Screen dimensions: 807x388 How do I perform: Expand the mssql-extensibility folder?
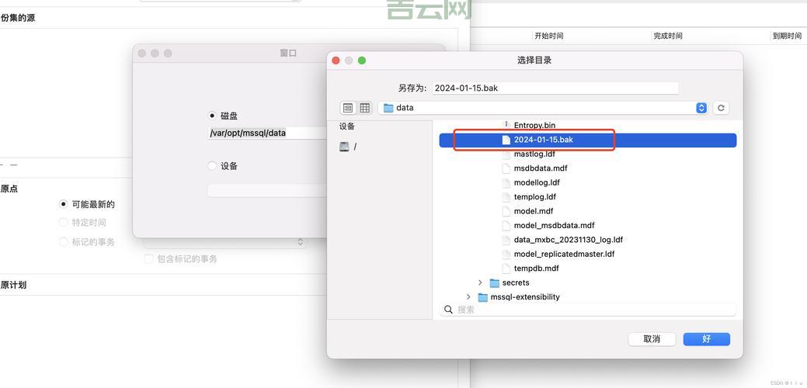pos(468,297)
